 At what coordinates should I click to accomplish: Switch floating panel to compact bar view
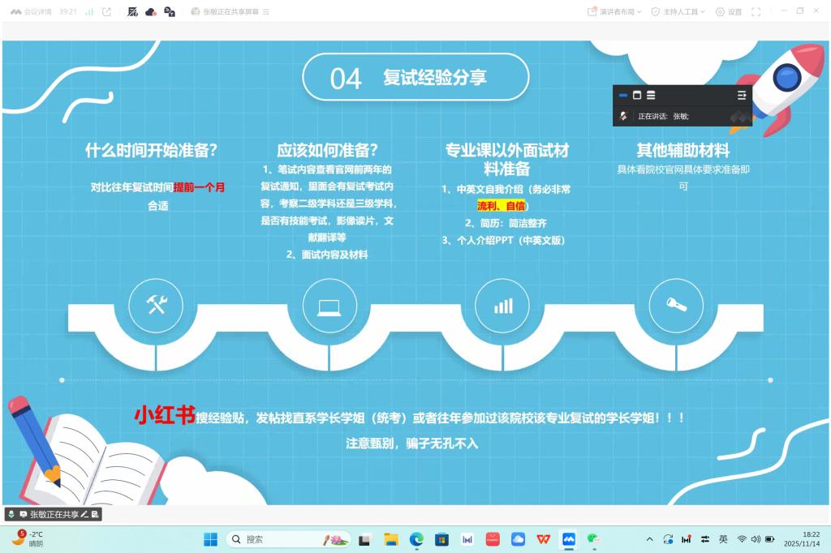click(x=623, y=95)
